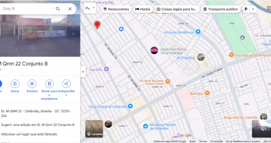271x143 pixels.
Task: Click the Bugu Delícias Caseiras label
Action: (x=241, y=118)
